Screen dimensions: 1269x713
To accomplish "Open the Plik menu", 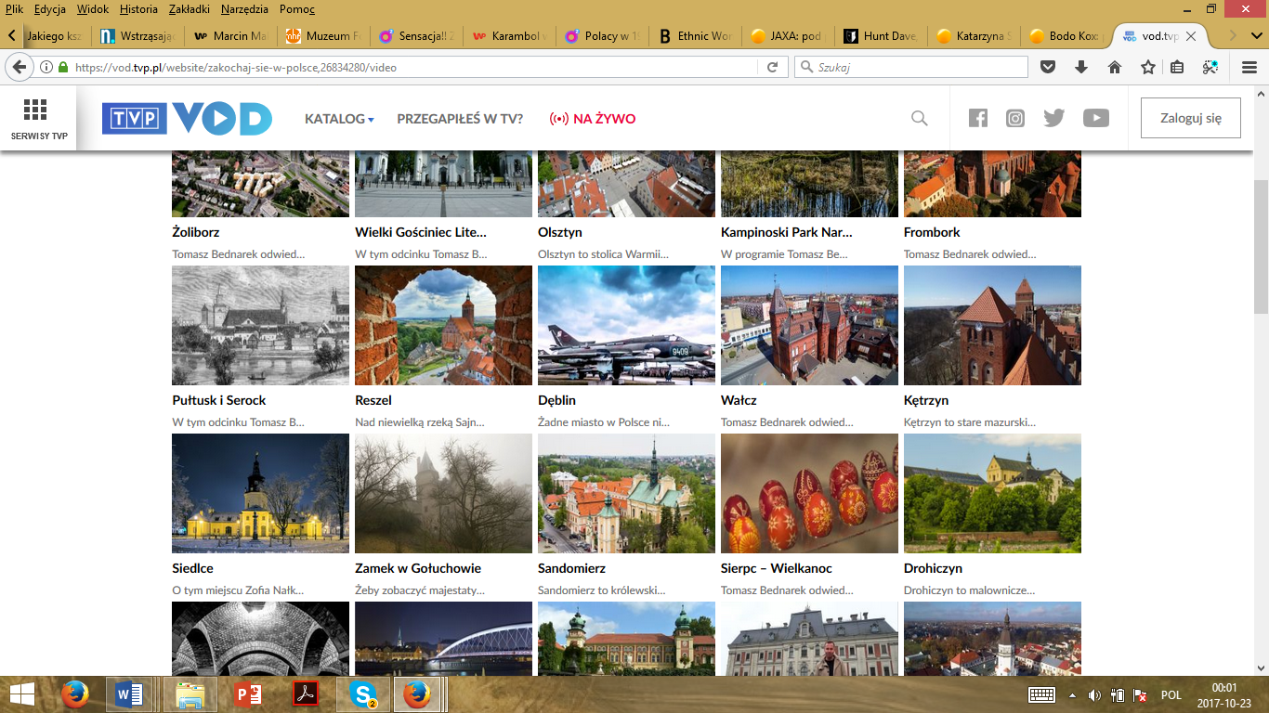I will (x=14, y=9).
